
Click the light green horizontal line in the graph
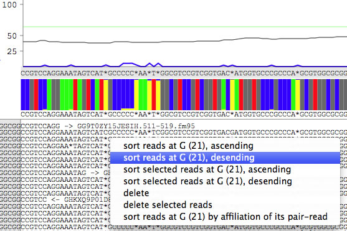(185, 27)
